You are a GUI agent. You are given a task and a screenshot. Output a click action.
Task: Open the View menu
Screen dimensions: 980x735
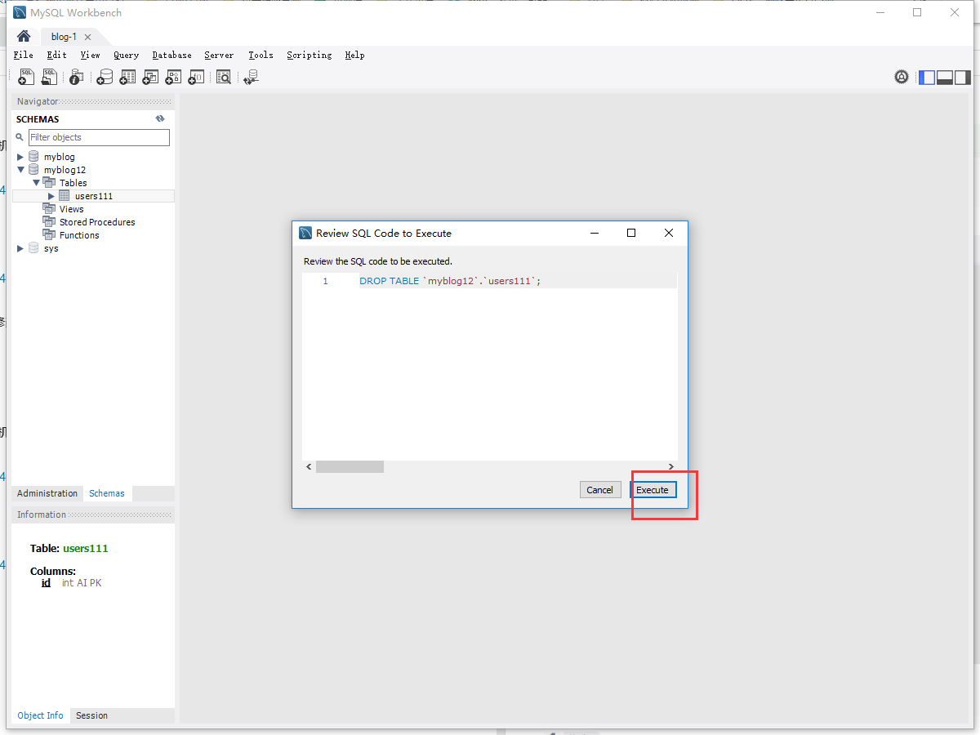click(90, 55)
